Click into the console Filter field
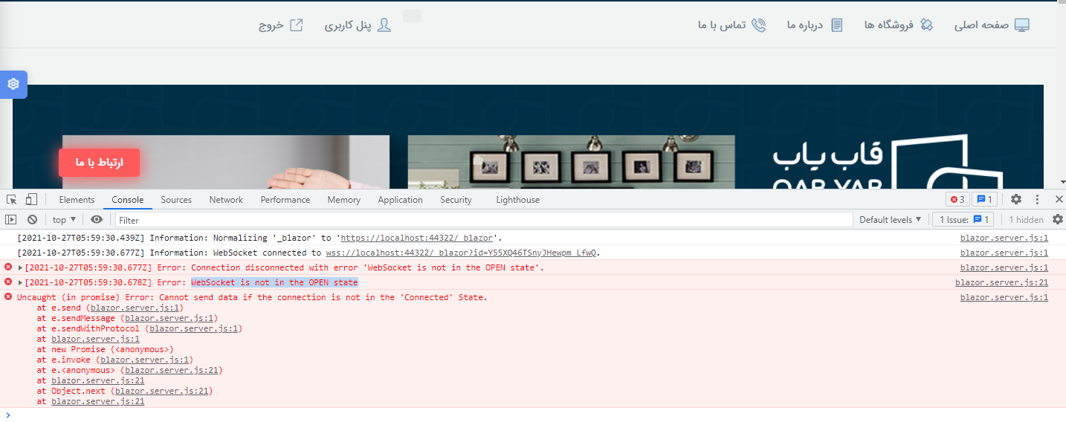 [x=483, y=220]
